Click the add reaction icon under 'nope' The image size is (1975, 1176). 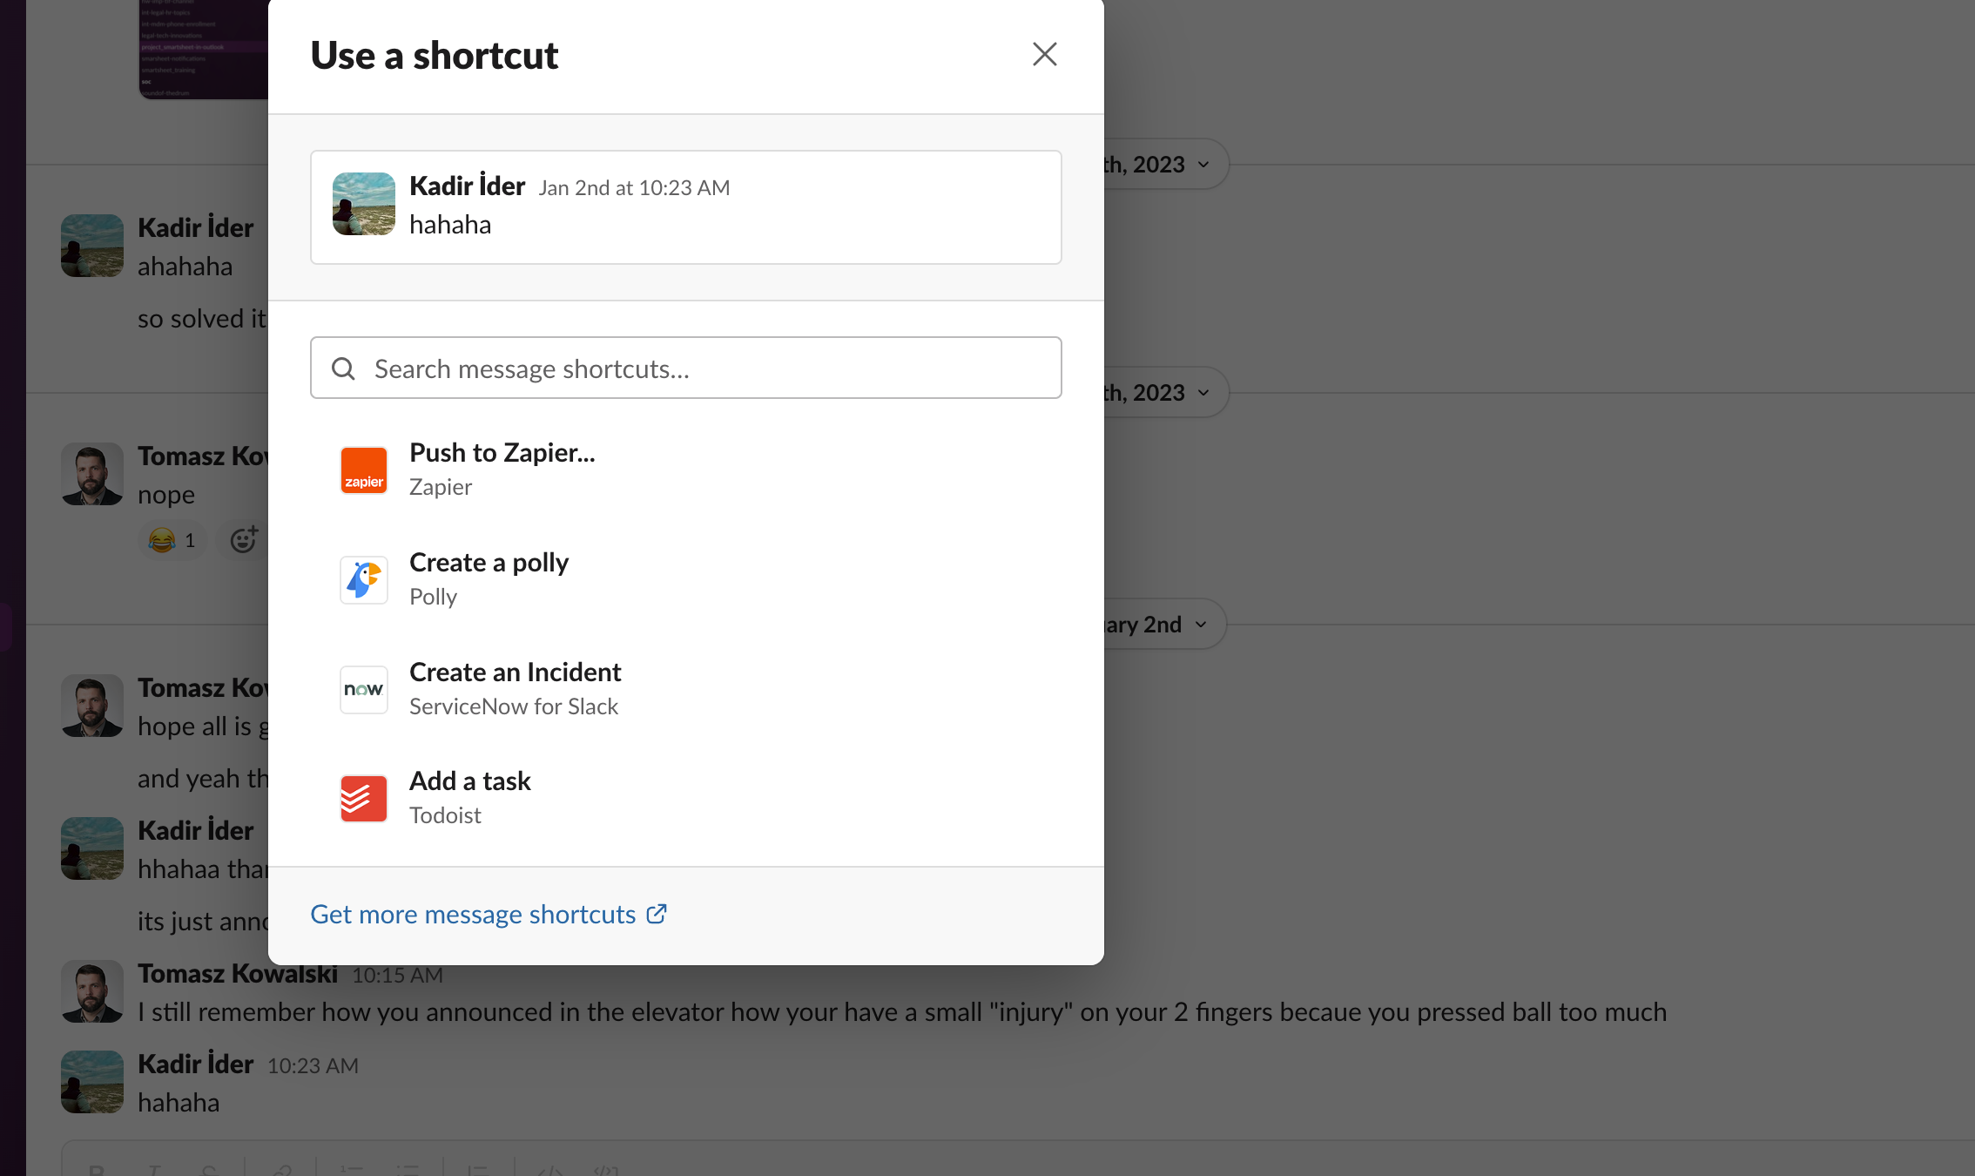pyautogui.click(x=243, y=540)
